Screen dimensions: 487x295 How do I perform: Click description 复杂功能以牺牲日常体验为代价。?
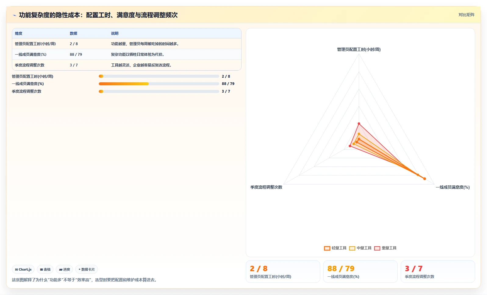(x=138, y=55)
